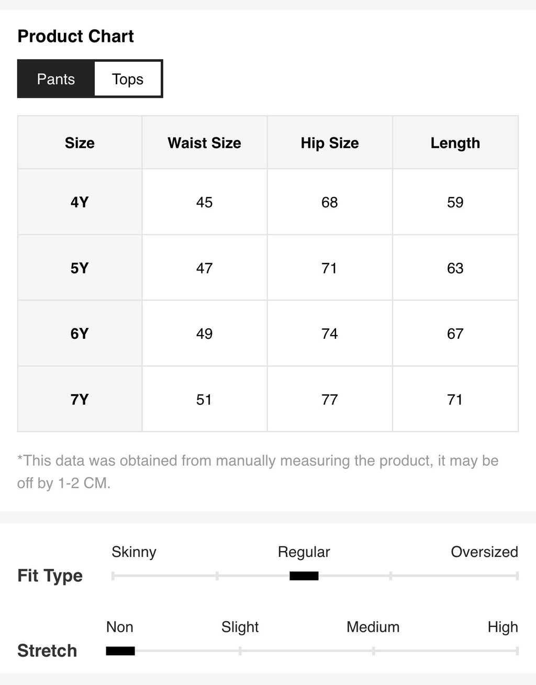Select the Pants tab
The width and height of the screenshot is (536, 685).
tap(56, 79)
